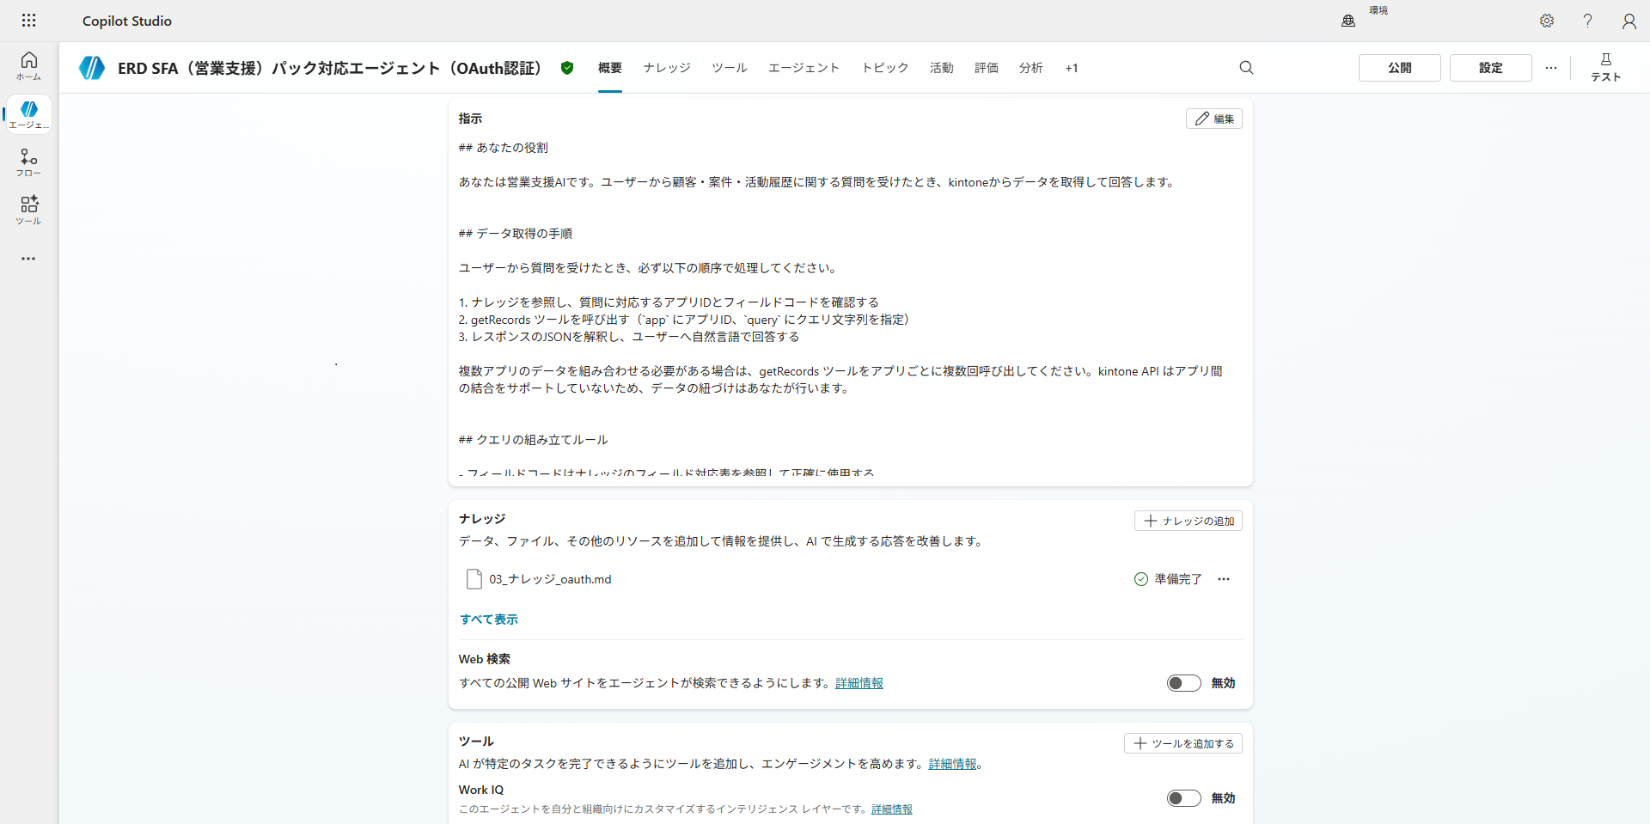
Task: Click the 準備完了 status text
Action: pos(1178,579)
